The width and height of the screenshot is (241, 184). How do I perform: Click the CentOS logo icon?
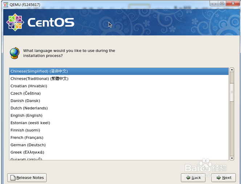15,22
